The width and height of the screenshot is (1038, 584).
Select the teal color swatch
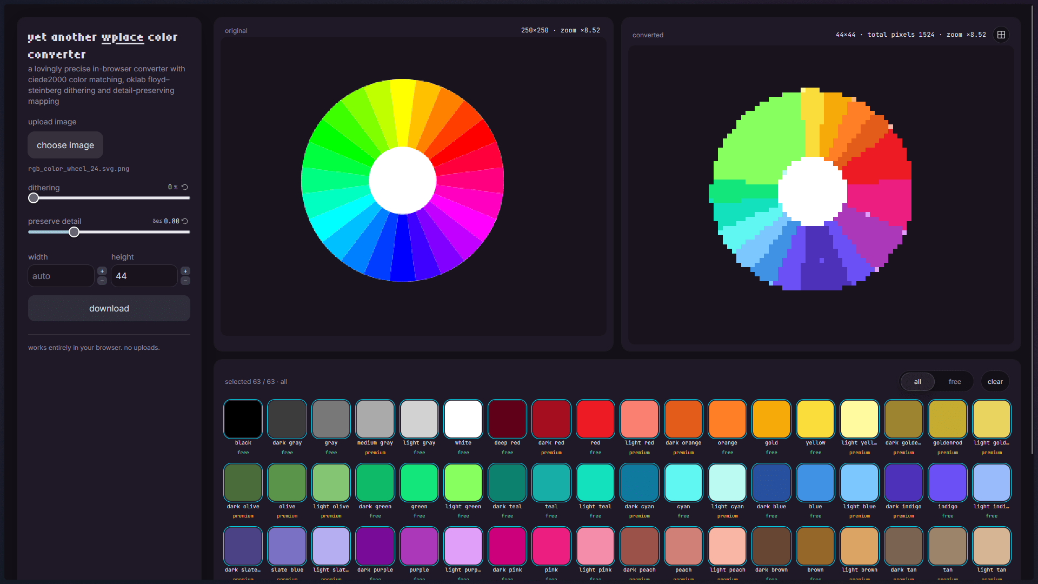click(x=551, y=482)
